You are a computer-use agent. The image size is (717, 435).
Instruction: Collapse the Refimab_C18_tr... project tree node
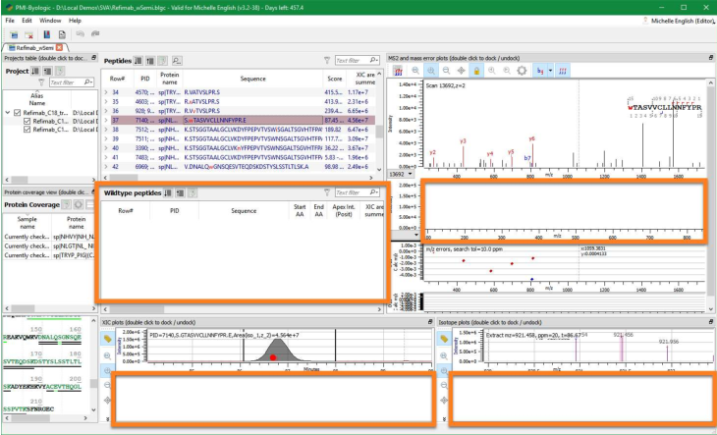[x=8, y=113]
